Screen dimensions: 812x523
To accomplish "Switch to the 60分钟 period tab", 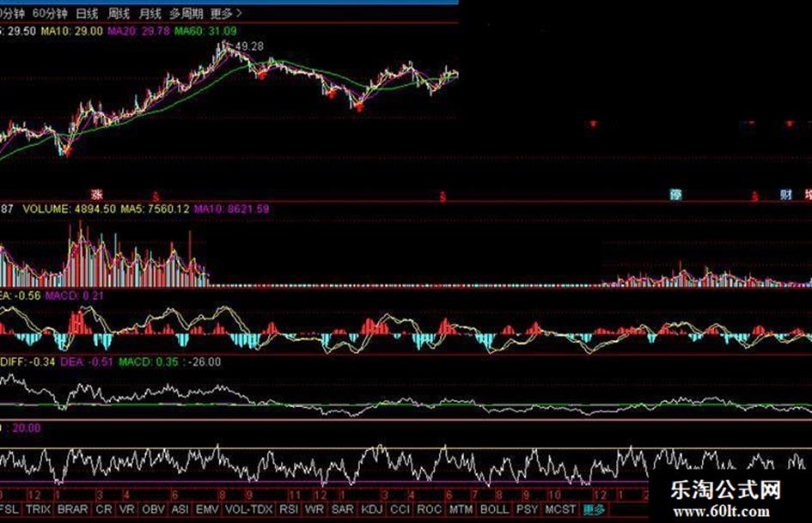I will (x=49, y=14).
